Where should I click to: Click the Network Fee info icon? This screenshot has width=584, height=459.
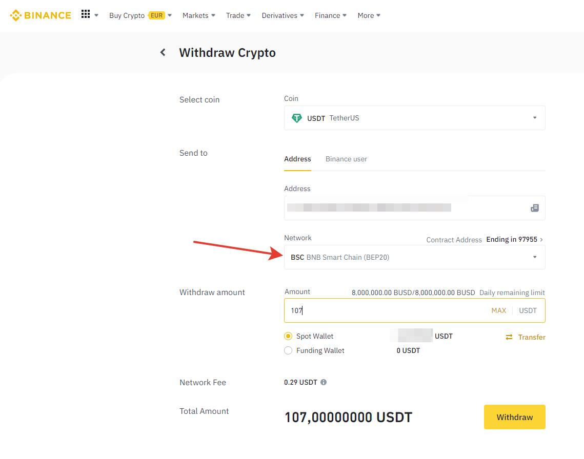point(324,382)
